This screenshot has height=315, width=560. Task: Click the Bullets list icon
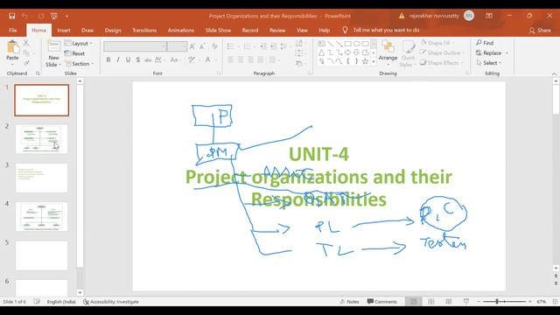(231, 46)
